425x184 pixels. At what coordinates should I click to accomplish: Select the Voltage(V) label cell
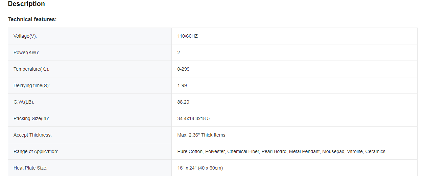click(25, 36)
